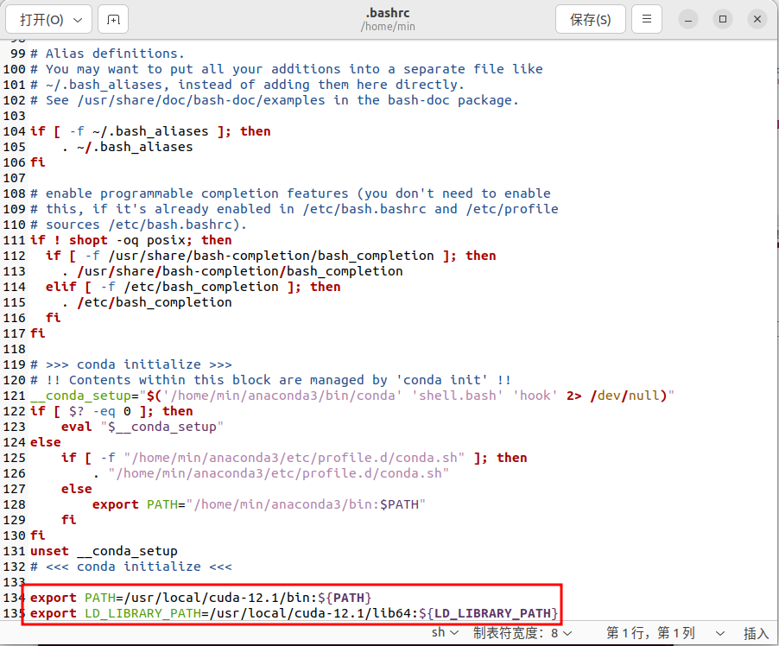Screen dimensions: 779x646
Task: Click '# See /usr/share/doc/bash-doc/examples' comment line
Action: coord(275,100)
